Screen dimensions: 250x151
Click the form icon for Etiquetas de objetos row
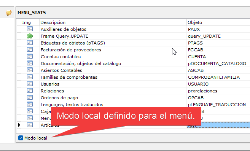click(x=30, y=43)
